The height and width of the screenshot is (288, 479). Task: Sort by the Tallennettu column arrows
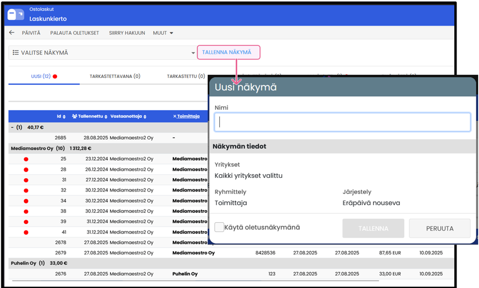point(106,117)
